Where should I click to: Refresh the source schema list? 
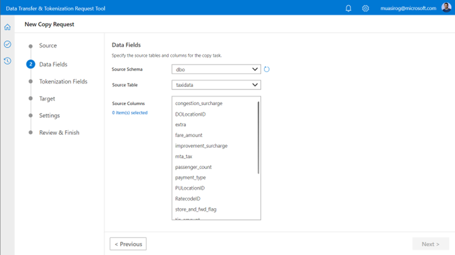266,69
